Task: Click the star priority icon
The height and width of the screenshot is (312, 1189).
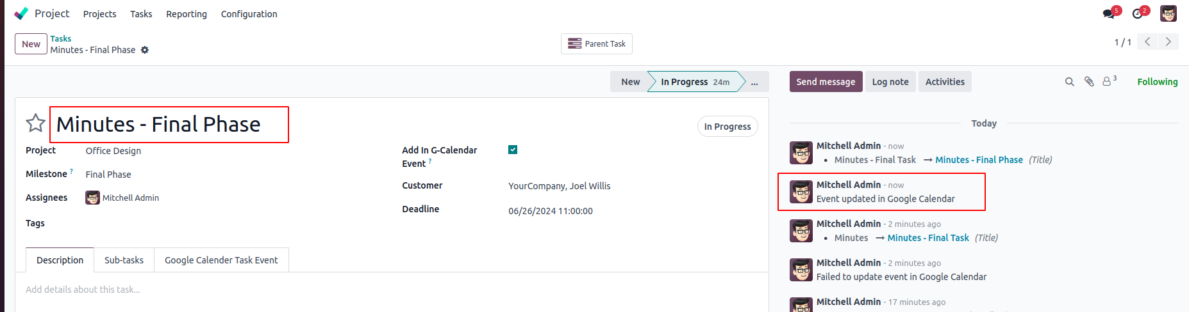Action: [35, 123]
